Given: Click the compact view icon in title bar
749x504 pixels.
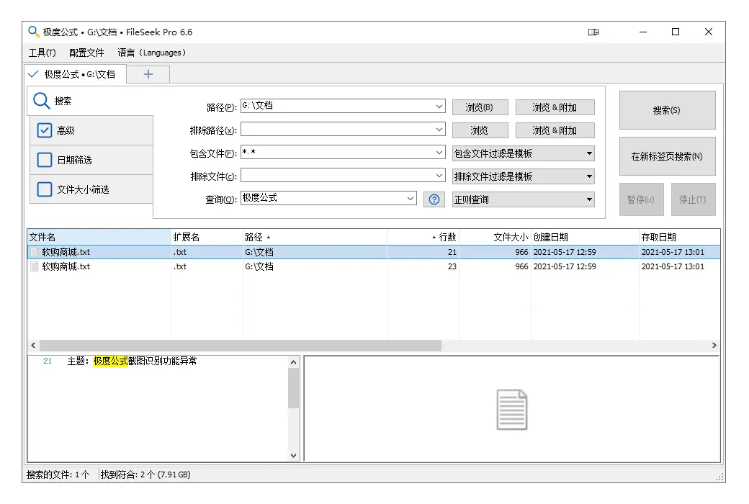Looking at the screenshot, I should point(593,32).
